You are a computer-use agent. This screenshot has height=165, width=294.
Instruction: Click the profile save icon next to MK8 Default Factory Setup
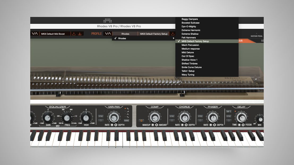tap(172, 34)
